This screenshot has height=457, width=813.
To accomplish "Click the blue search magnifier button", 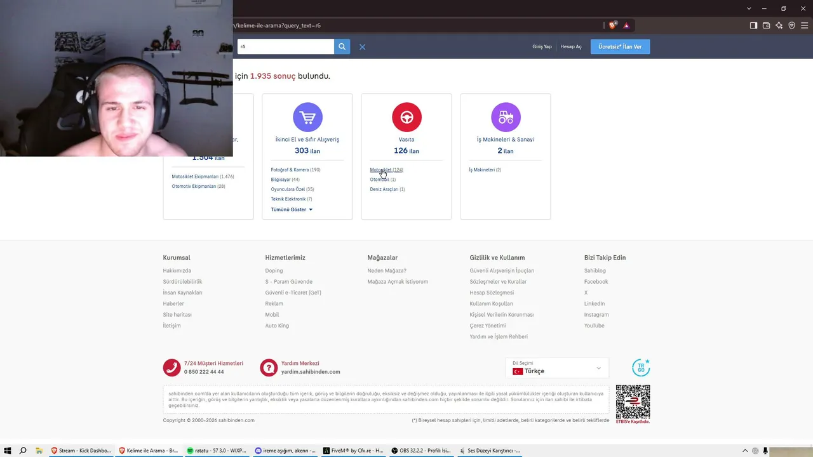I will click(x=342, y=46).
